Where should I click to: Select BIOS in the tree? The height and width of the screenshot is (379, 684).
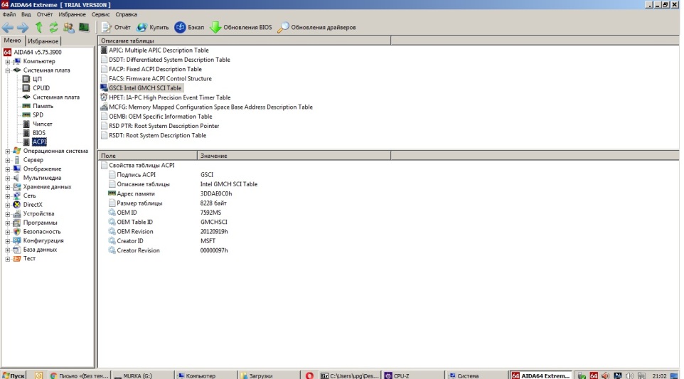pyautogui.click(x=39, y=133)
